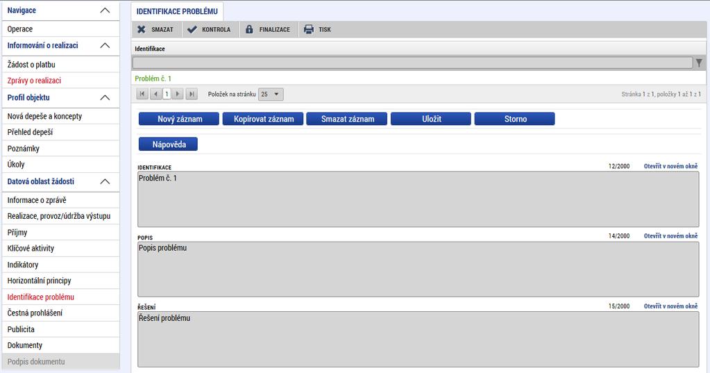Screen dimensions: 710x373
Task: Click the Smazat záznam button
Action: tap(347, 119)
